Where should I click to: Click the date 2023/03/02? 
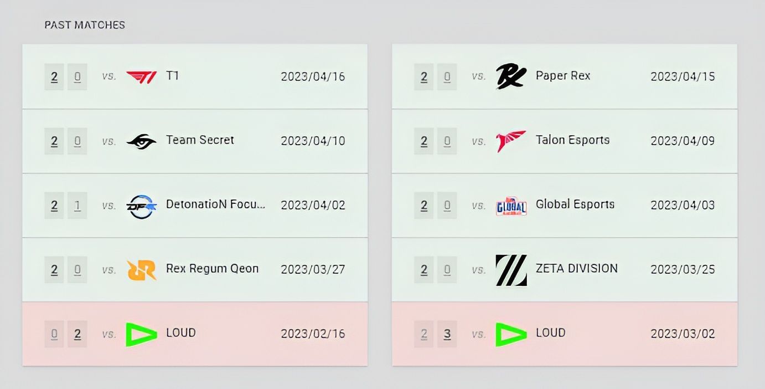click(x=684, y=333)
